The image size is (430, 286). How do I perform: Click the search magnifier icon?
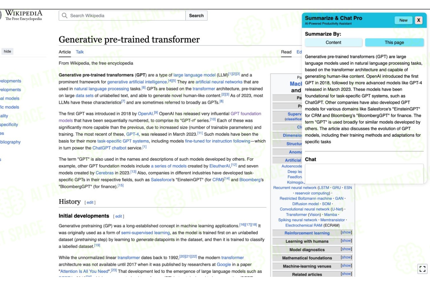64,15
